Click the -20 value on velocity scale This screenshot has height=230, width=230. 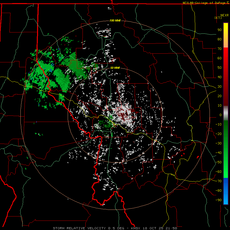point(218,134)
